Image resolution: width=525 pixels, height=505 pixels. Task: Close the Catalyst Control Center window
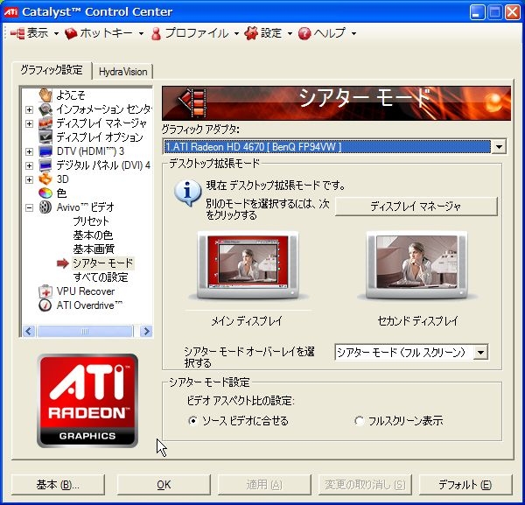513,13
